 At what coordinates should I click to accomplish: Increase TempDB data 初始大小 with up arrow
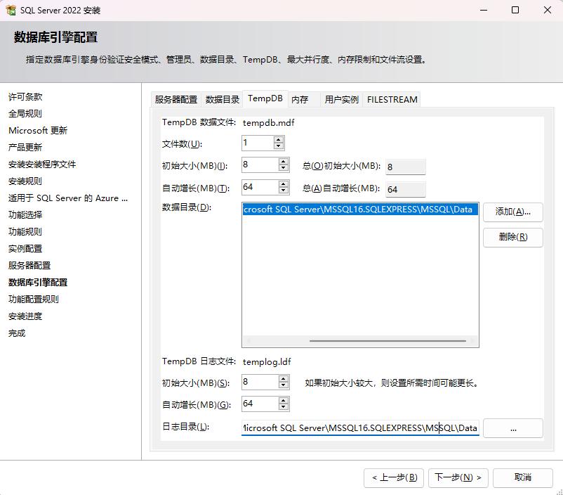(x=284, y=161)
